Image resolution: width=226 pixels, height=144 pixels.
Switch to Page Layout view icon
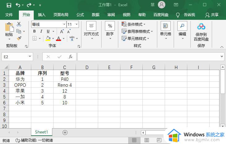point(147,140)
